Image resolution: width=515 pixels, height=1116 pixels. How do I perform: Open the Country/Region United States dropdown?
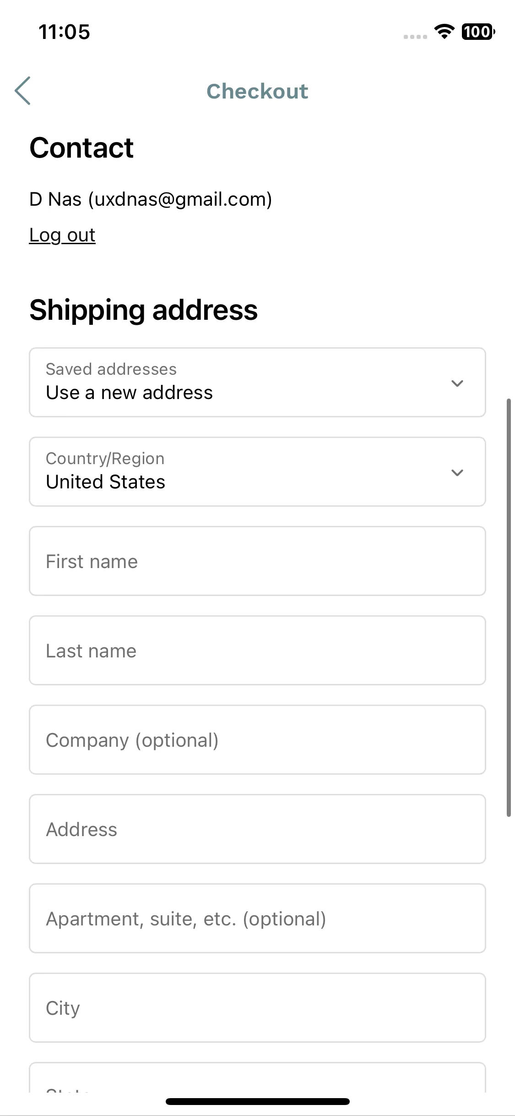257,472
